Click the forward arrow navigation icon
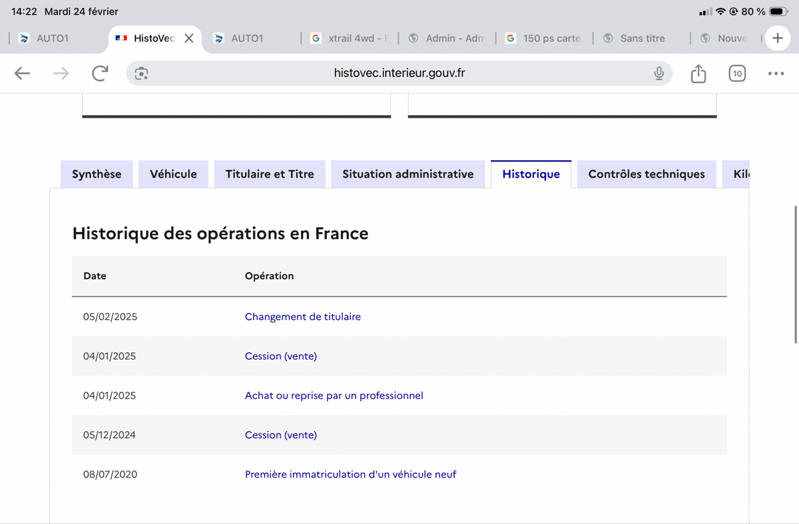 (x=61, y=74)
